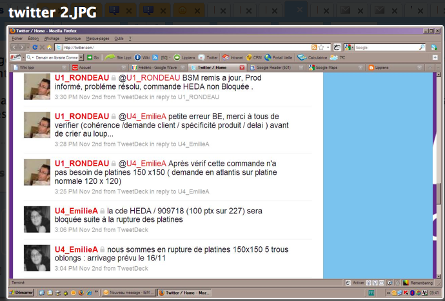Expand the Lippi toolbar search dropdown
The width and height of the screenshot is (445, 301).
tap(80, 57)
